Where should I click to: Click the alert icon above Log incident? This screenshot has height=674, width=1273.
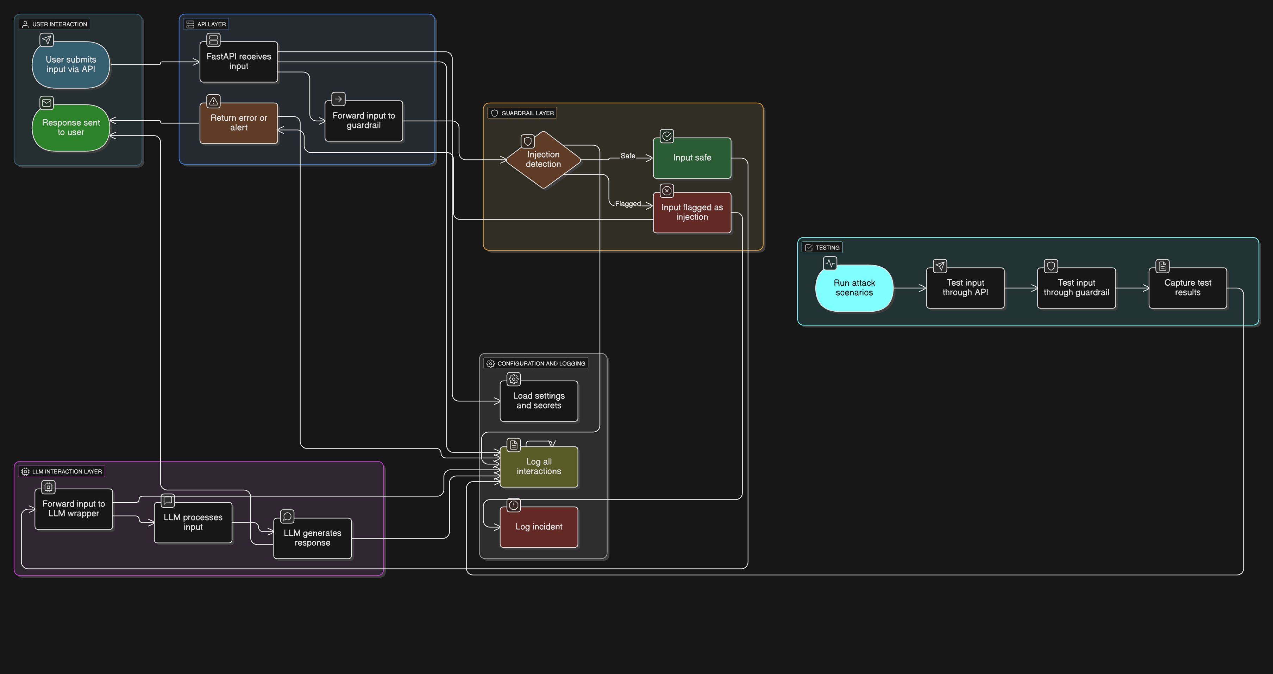tap(513, 505)
